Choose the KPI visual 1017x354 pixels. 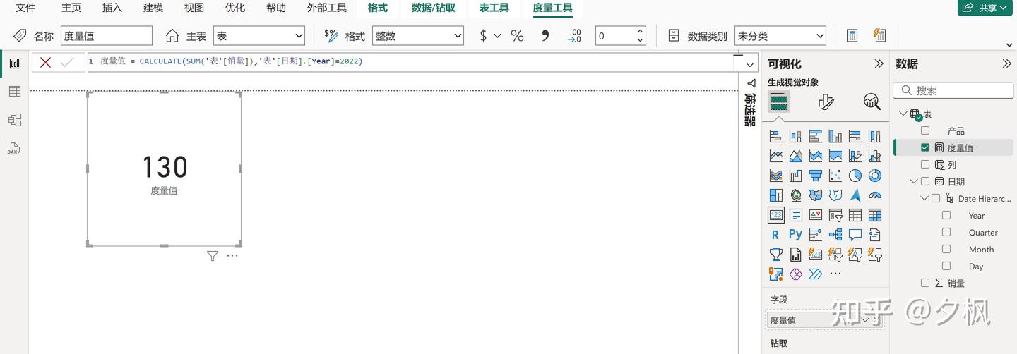815,215
